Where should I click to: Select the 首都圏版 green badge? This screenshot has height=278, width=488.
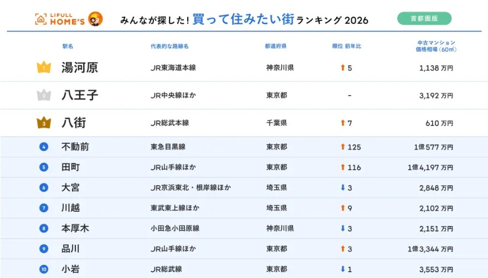[424, 18]
